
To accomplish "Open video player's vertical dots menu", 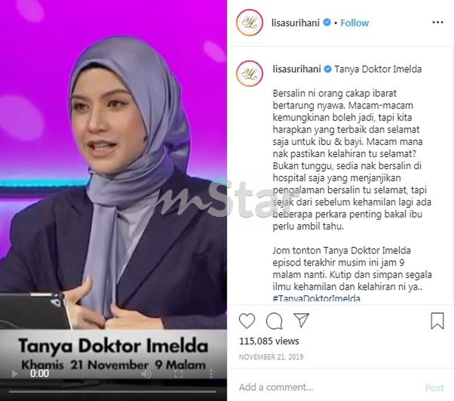I will (211, 374).
